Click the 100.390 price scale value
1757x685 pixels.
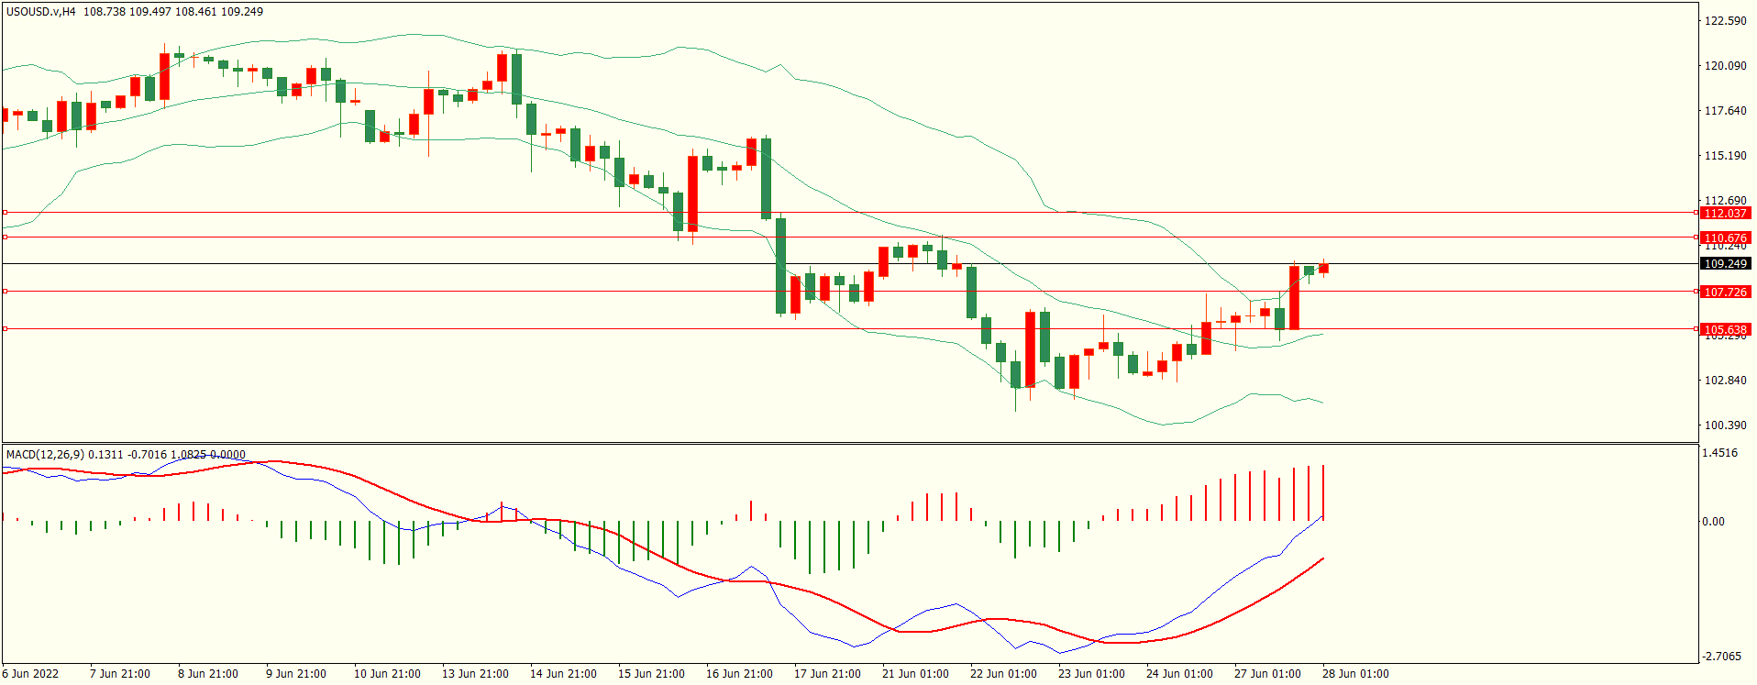click(1725, 425)
